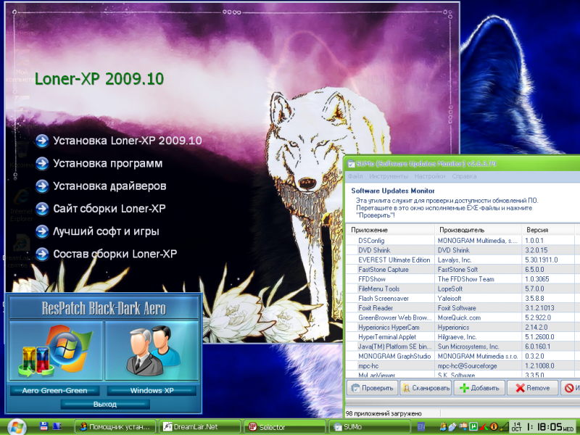The height and width of the screenshot is (435, 580).
Task: Open the Start menu orb
Action: 14,426
